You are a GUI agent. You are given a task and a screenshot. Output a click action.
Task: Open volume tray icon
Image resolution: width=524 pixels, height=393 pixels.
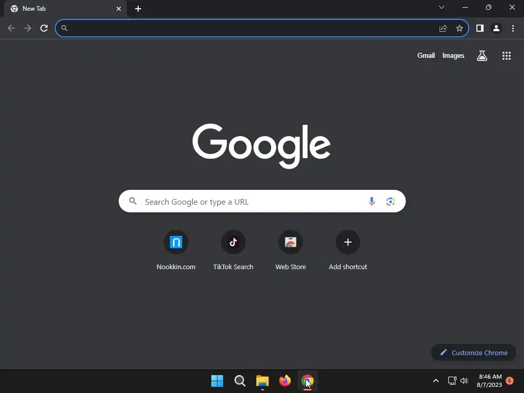pos(464,381)
